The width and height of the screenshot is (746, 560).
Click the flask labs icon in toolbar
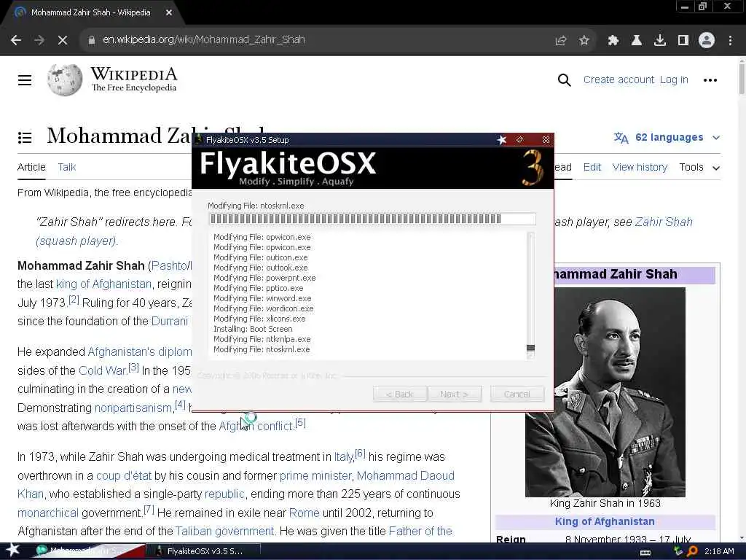point(637,41)
